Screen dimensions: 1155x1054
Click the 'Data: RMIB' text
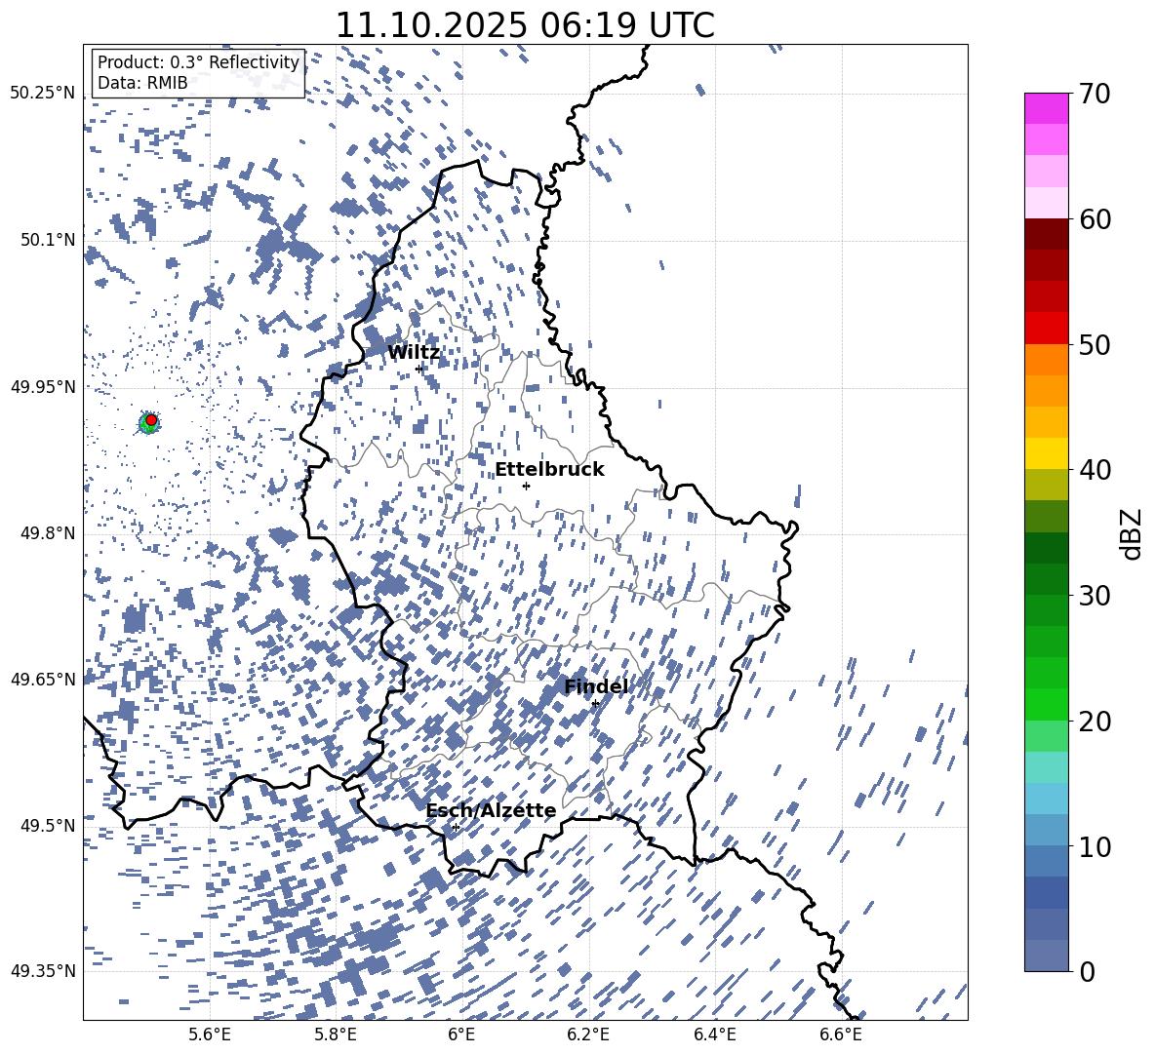point(142,83)
